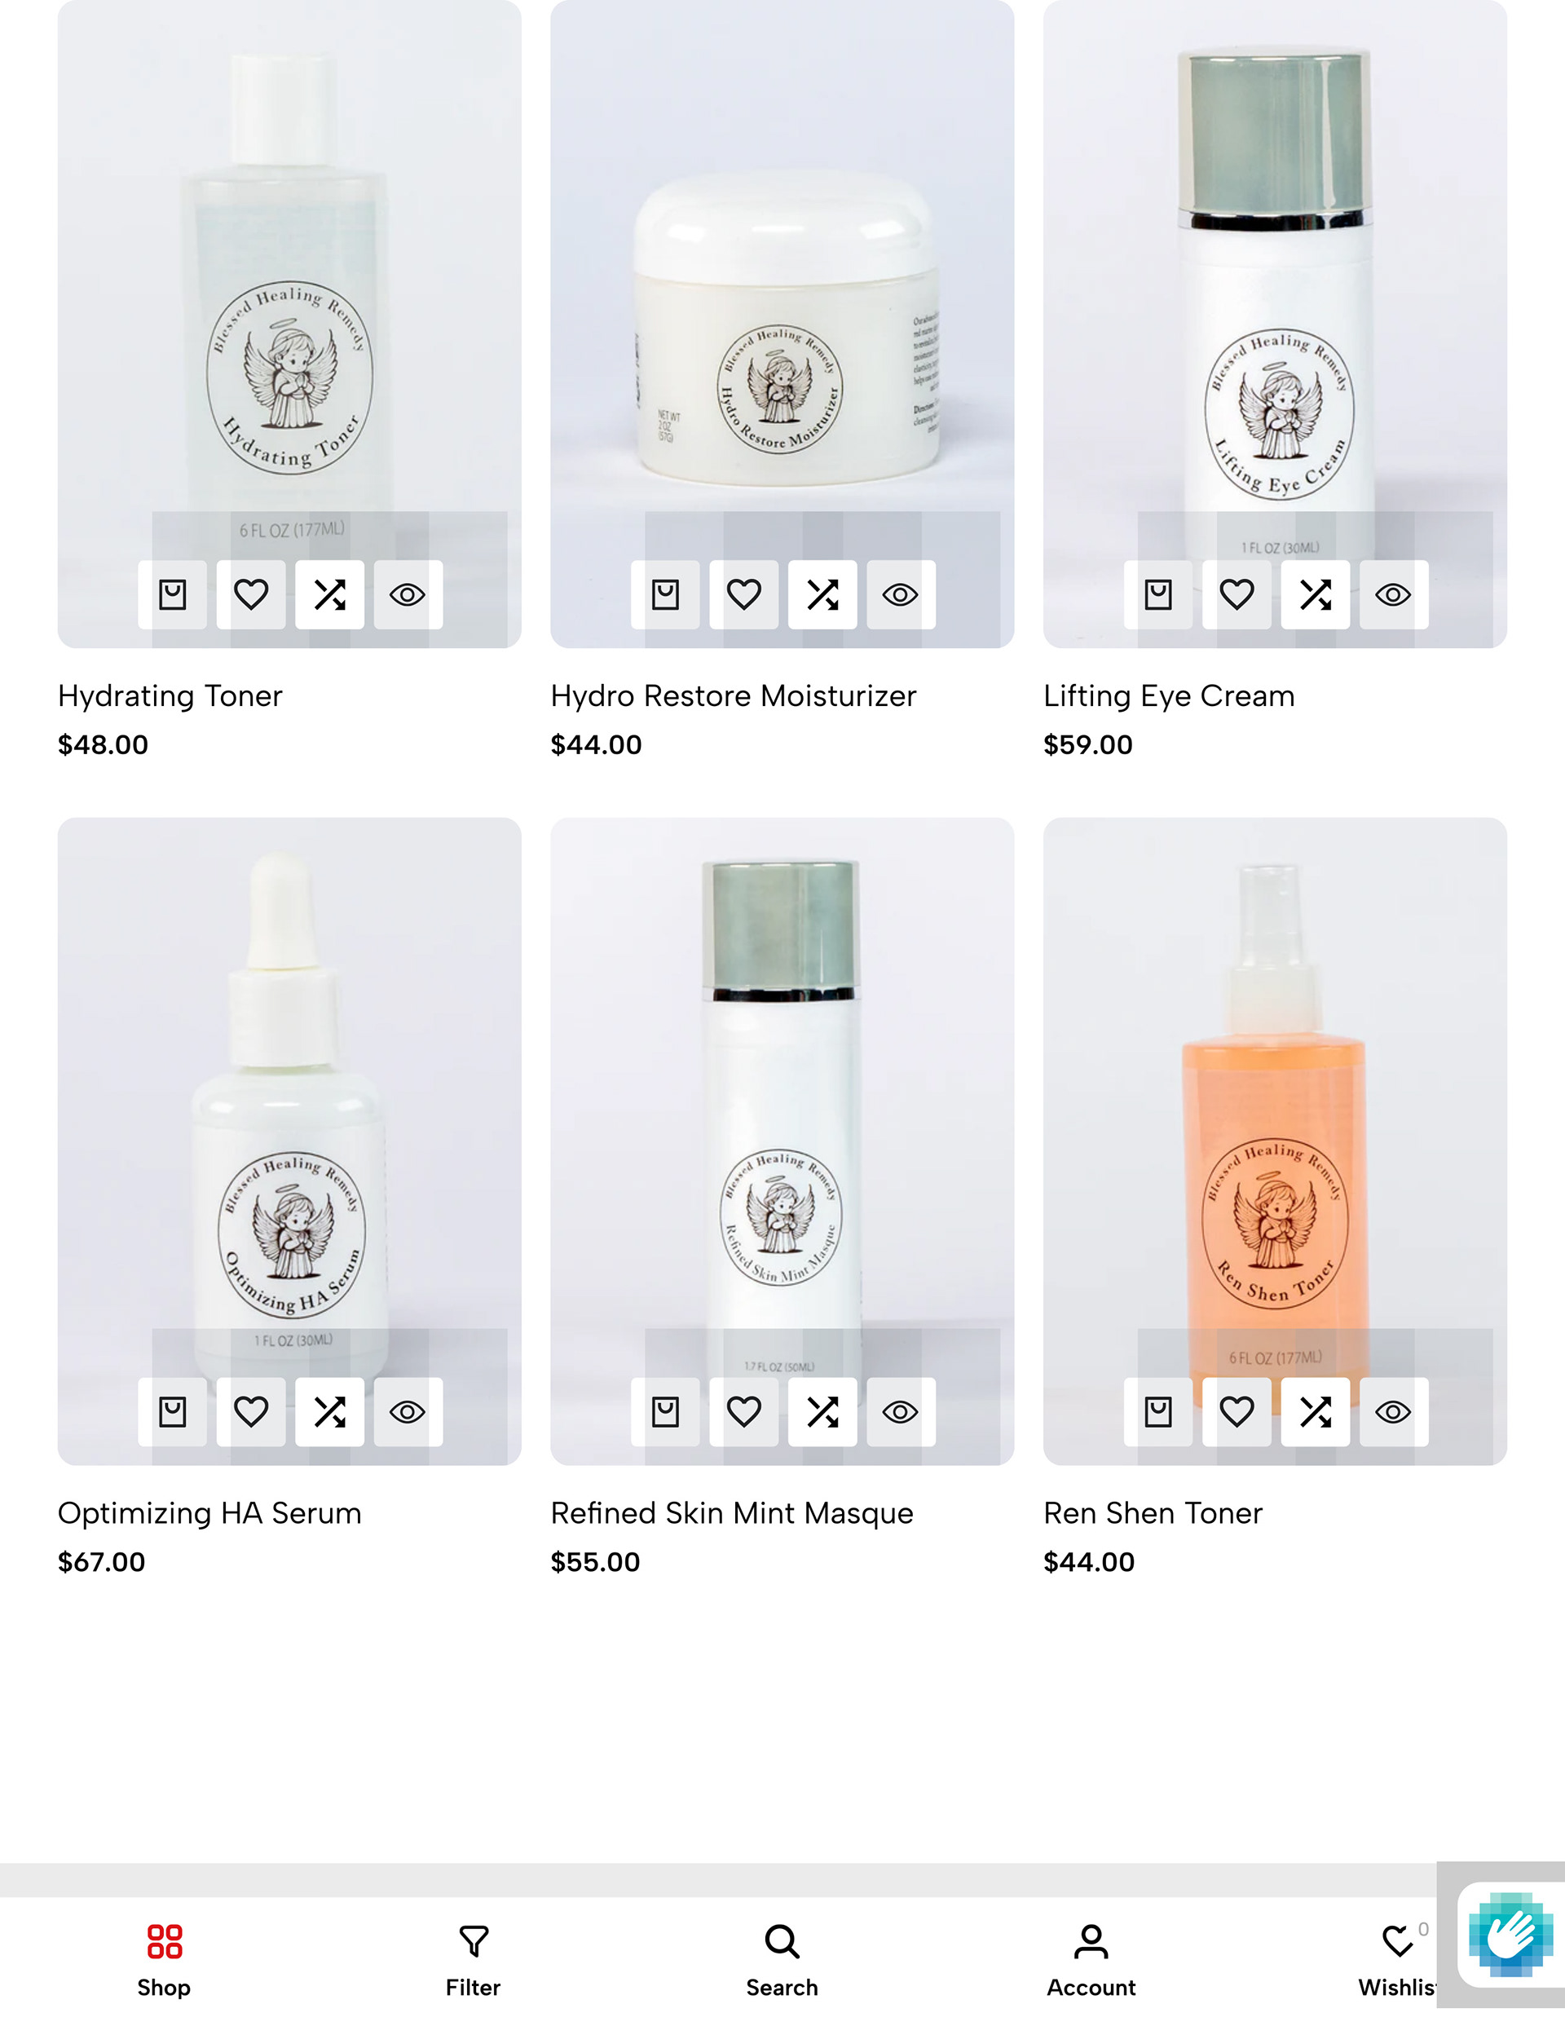The image size is (1565, 2026).
Task: Quick view Hydro Restore Moisturizer
Action: [901, 594]
